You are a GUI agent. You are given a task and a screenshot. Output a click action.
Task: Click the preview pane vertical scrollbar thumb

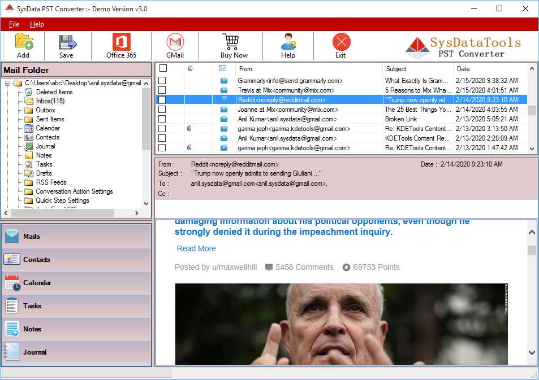click(x=532, y=250)
